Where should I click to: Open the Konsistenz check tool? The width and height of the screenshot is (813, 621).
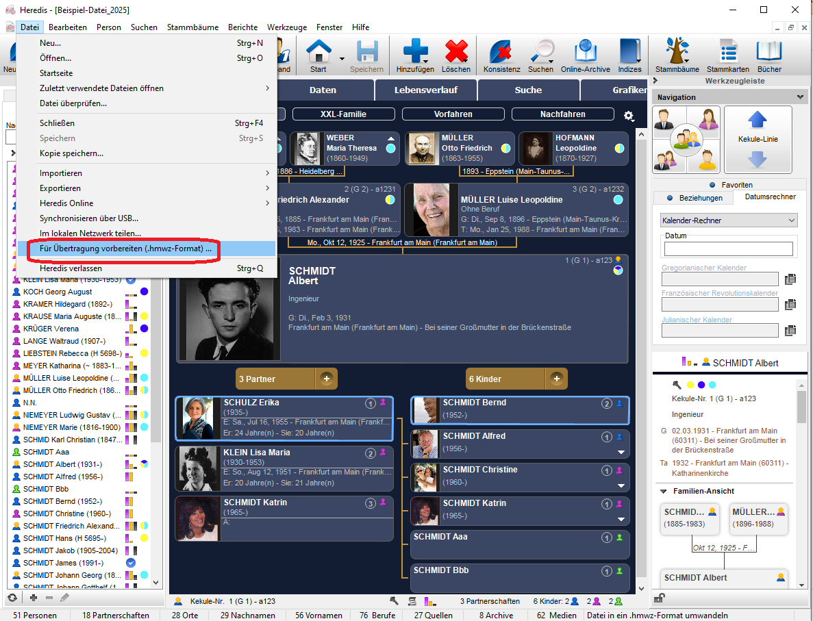tap(501, 52)
